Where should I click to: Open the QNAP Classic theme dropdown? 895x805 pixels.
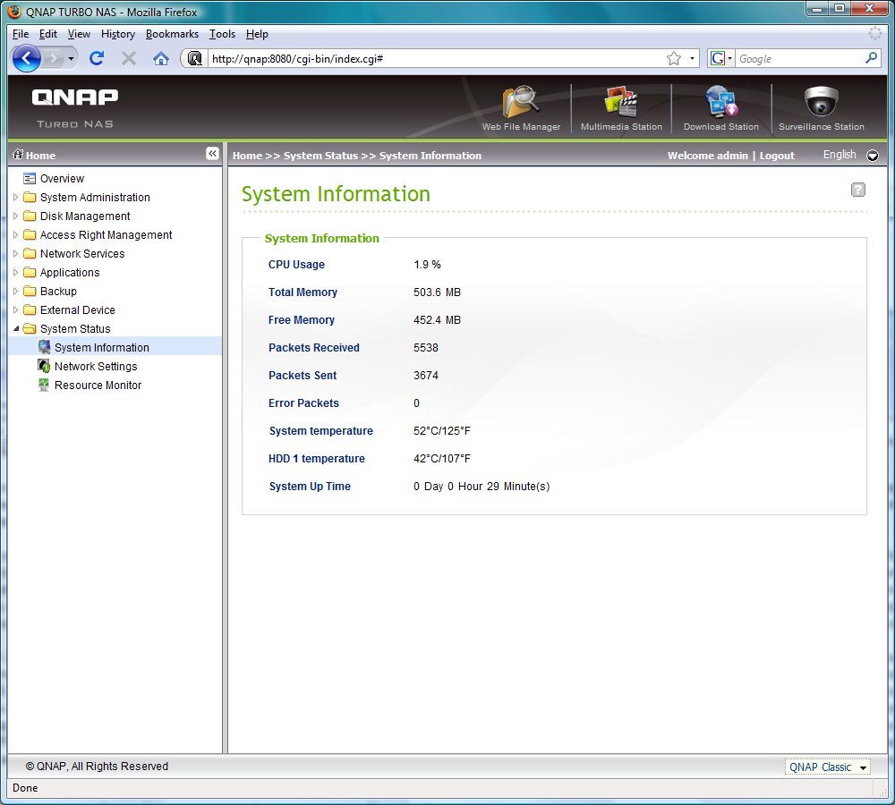coord(827,767)
